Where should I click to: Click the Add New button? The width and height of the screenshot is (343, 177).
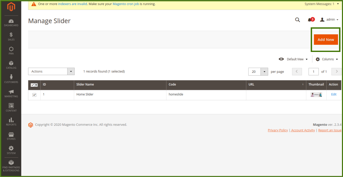point(326,39)
